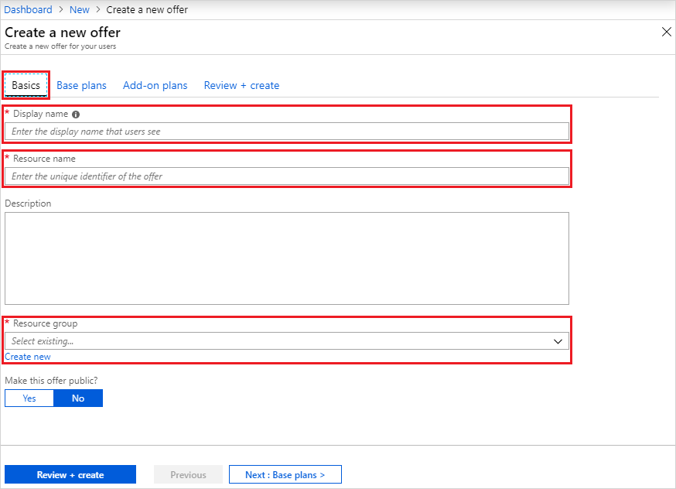Screen dimensions: 676x489
Task: Click the Display name input field
Action: pyautogui.click(x=286, y=131)
